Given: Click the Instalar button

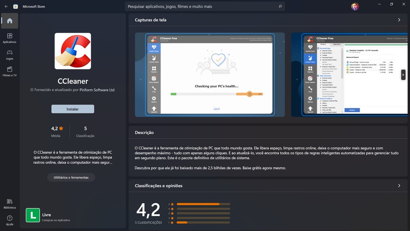Looking at the screenshot, I should point(73,109).
